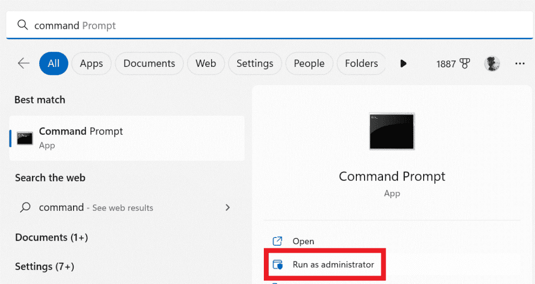Switch to the Settings filter tab

point(255,63)
